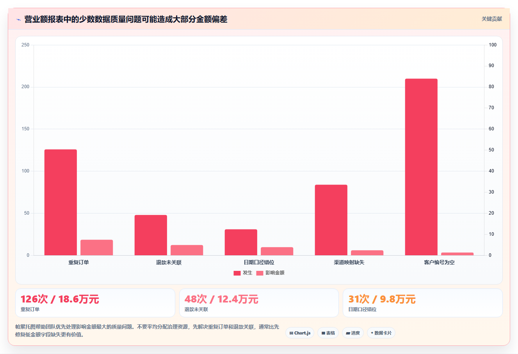Viewport: 518px width, 354px height.
Task: Click the 日期口径错位 axis label
Action: pos(259,262)
